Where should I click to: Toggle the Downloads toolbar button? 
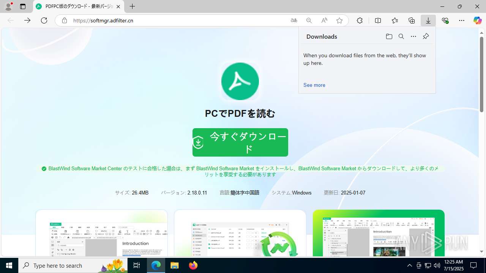tap(428, 20)
